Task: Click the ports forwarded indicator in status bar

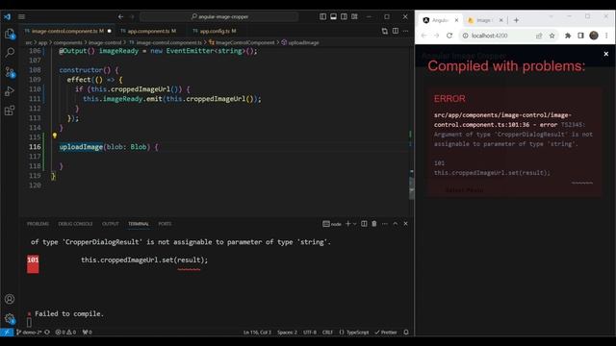Action: tap(87, 332)
